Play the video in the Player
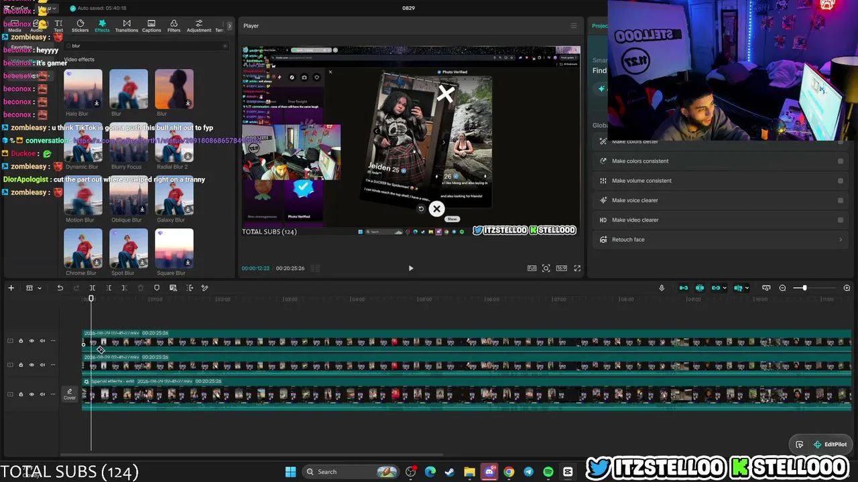Image resolution: width=858 pixels, height=482 pixels. point(411,268)
